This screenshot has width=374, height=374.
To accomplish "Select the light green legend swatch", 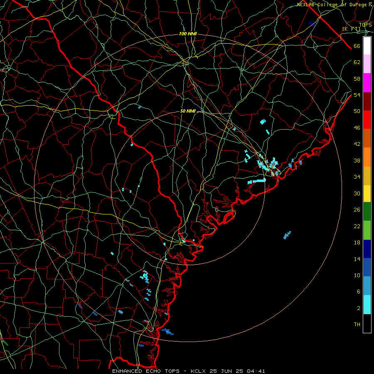I will click(367, 230).
